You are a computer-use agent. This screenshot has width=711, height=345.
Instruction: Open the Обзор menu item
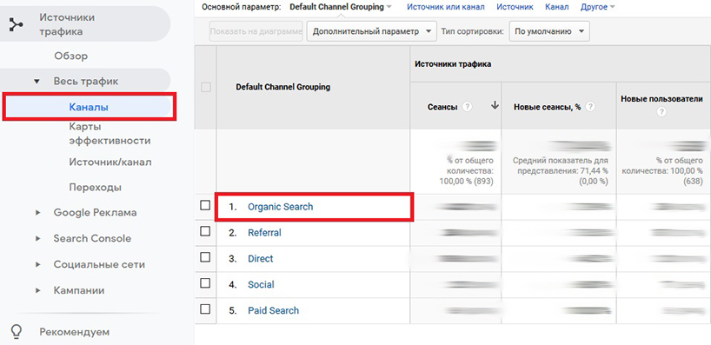(70, 56)
